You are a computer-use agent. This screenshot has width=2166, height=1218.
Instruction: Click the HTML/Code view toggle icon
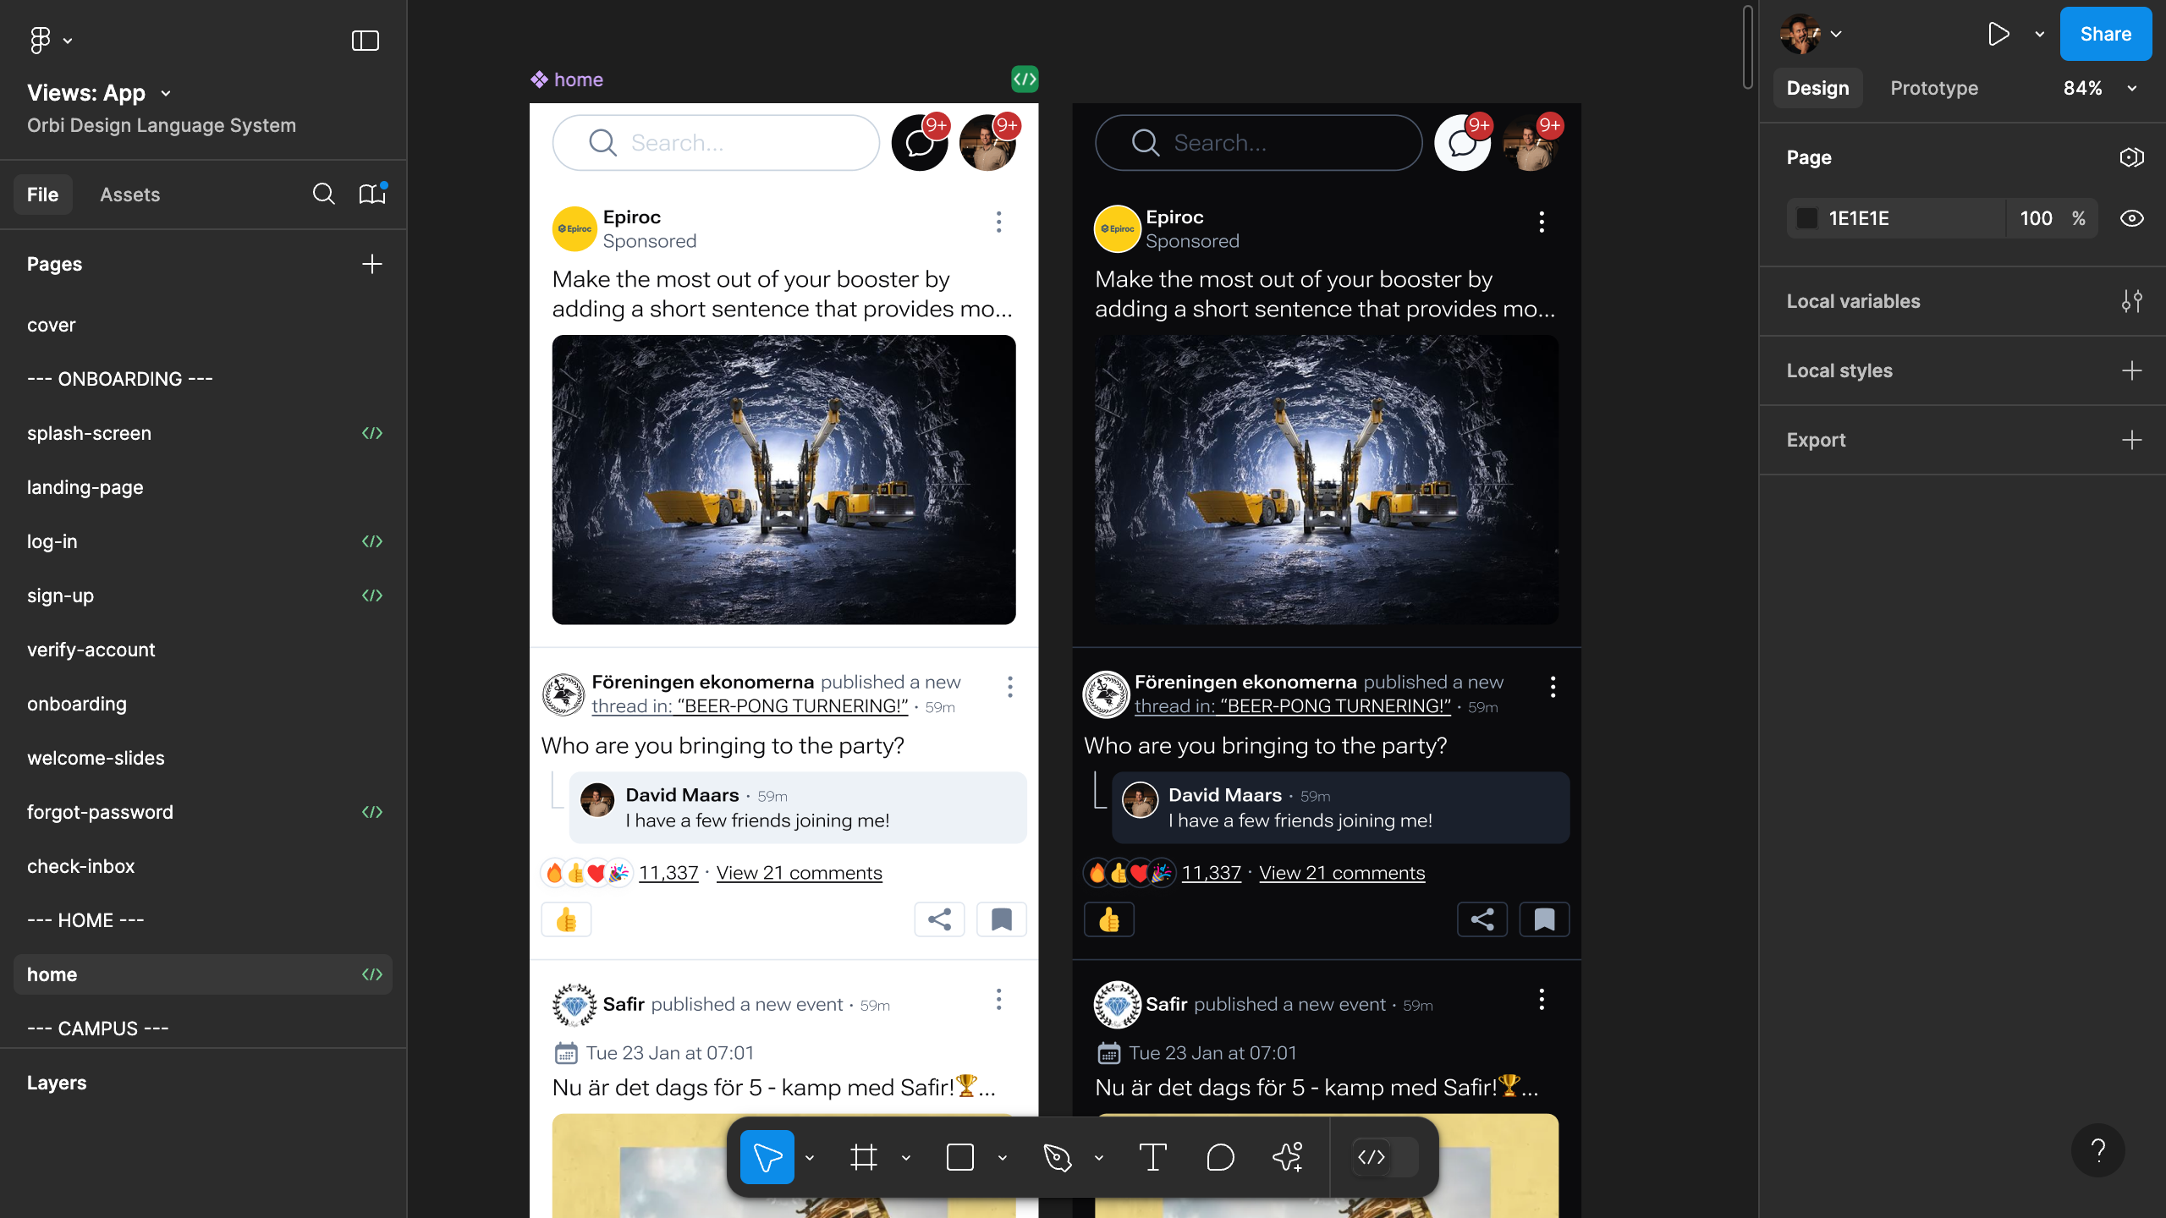[1372, 1157]
